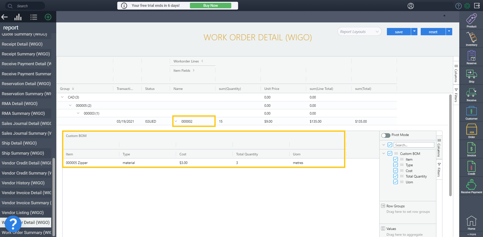483x237 pixels.
Task: Show more modules link
Action: pos(472,234)
